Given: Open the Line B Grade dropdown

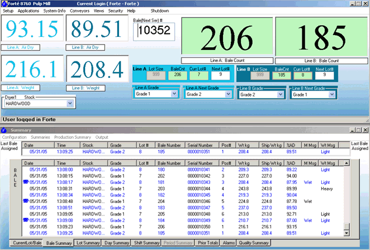Looking at the screenshot, I should tap(280, 95).
